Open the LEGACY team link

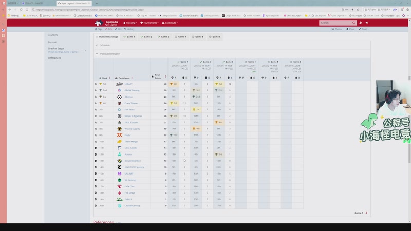click(x=128, y=84)
